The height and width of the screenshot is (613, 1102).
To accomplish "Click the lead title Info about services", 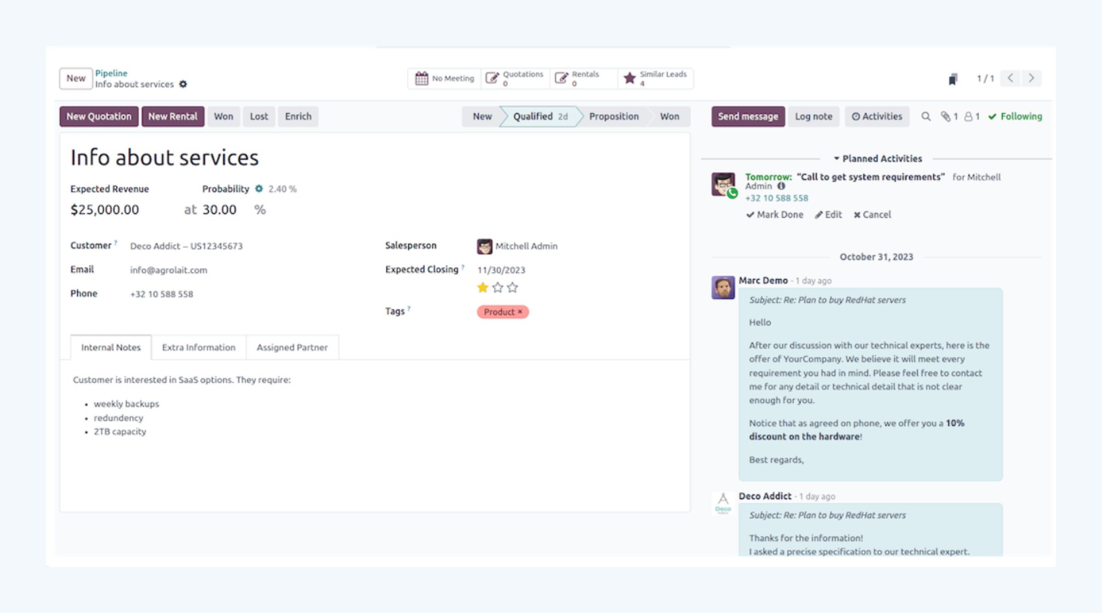I will click(x=164, y=157).
